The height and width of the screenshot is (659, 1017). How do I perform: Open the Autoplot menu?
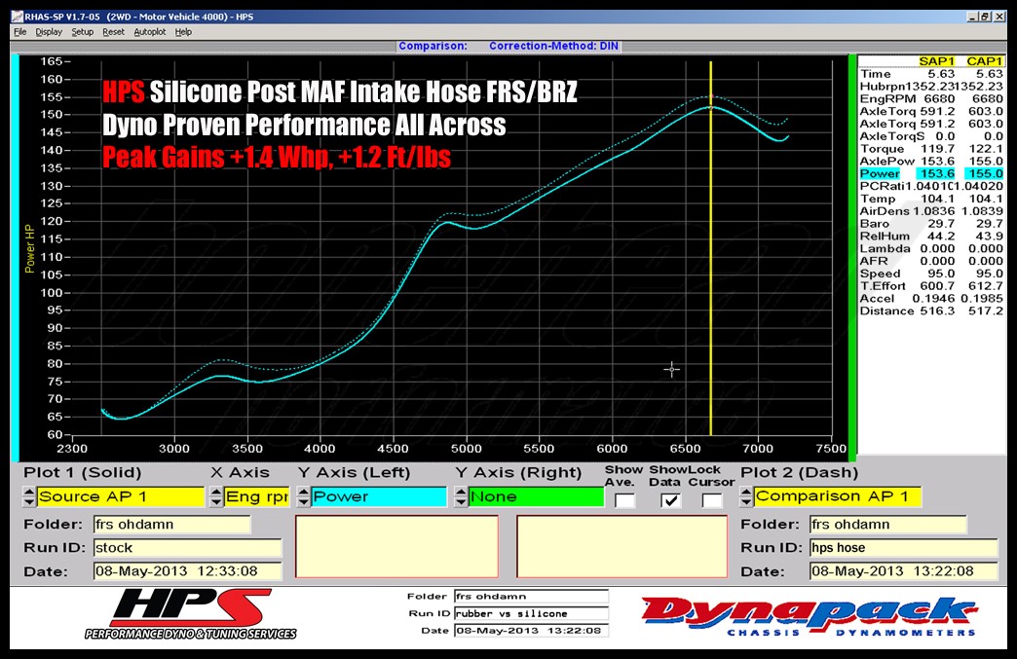click(150, 32)
